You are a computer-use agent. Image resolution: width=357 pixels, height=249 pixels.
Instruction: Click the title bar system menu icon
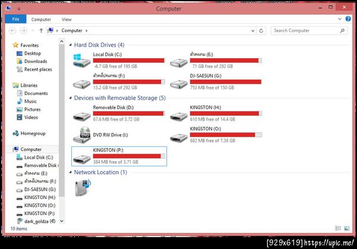tap(9, 8)
